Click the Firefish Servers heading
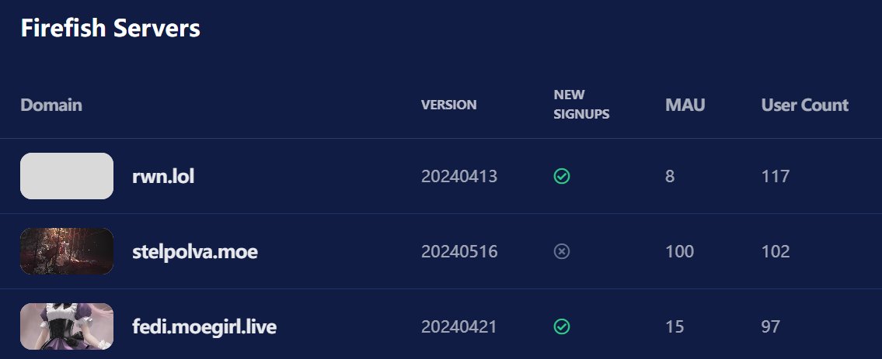This screenshot has width=882, height=359. pos(110,28)
